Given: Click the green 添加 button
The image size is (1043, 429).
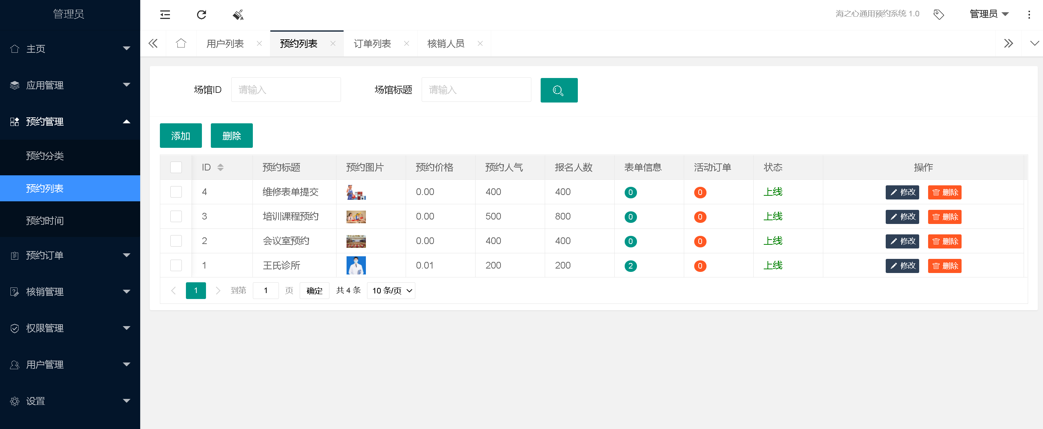Looking at the screenshot, I should pyautogui.click(x=181, y=136).
